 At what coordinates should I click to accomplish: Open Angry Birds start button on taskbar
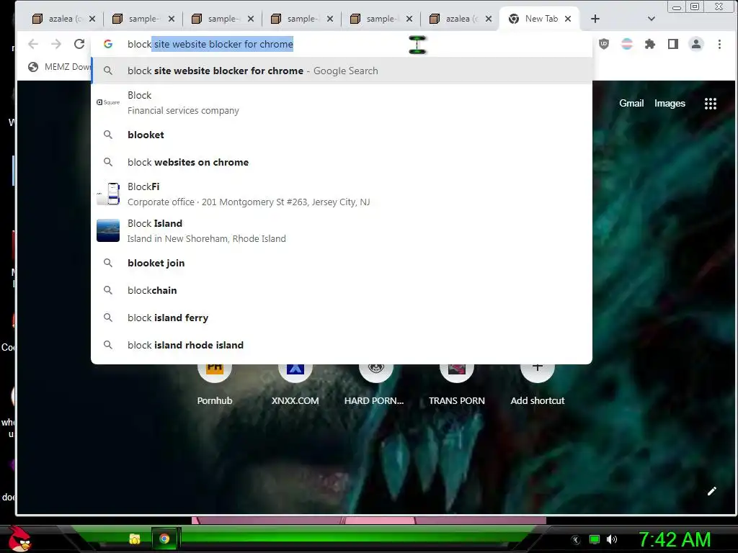(19, 539)
